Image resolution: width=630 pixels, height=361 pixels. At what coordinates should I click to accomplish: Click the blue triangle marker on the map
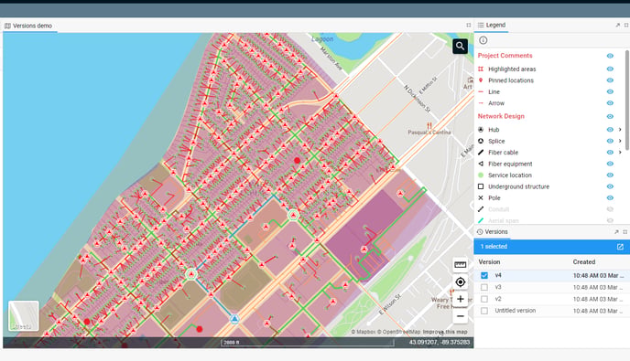click(x=234, y=319)
